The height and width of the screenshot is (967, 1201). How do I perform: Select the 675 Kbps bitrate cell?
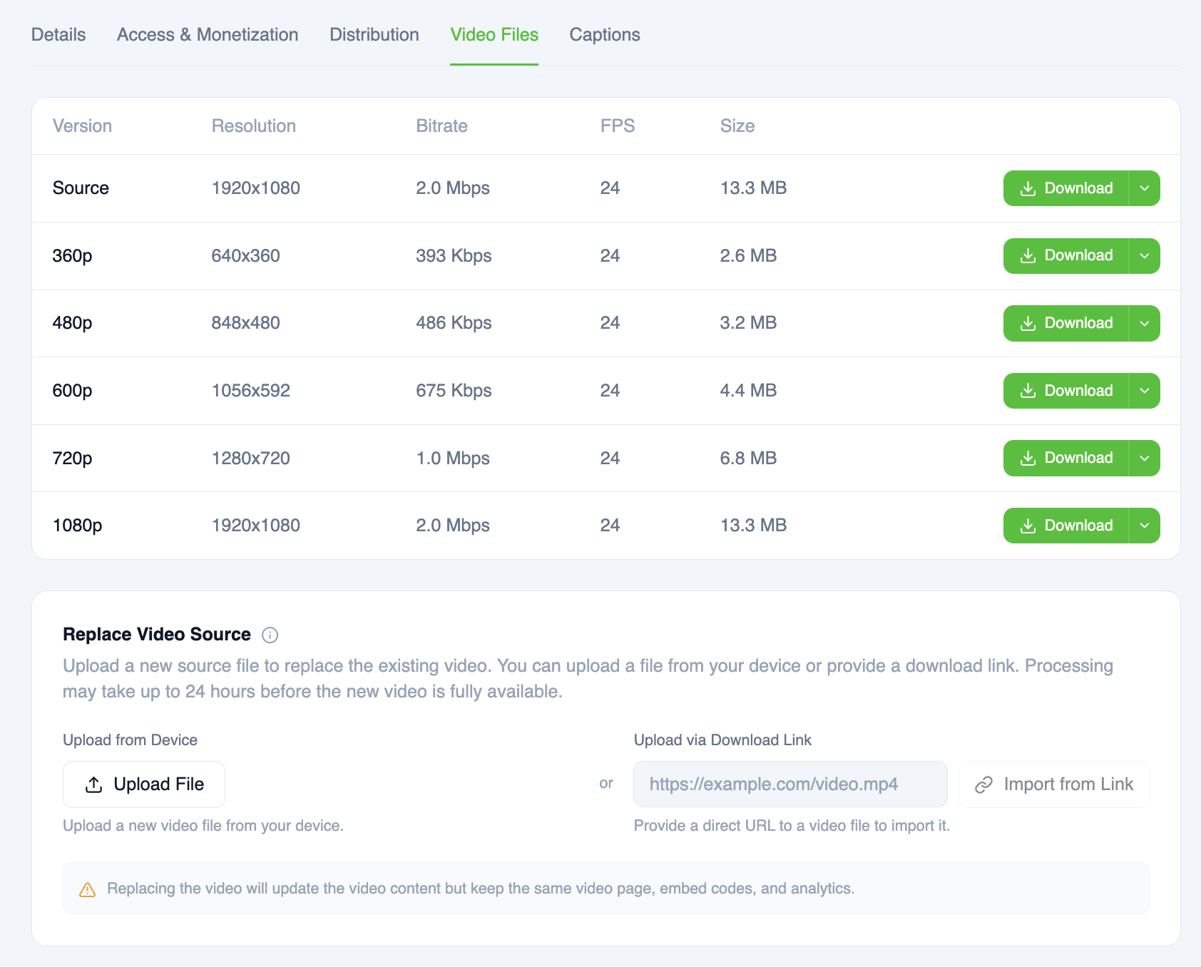coord(454,391)
